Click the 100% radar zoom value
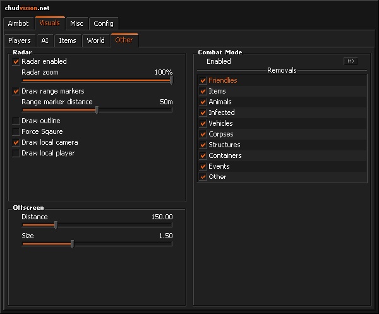Viewport: 379px width, 314px height. click(x=164, y=72)
